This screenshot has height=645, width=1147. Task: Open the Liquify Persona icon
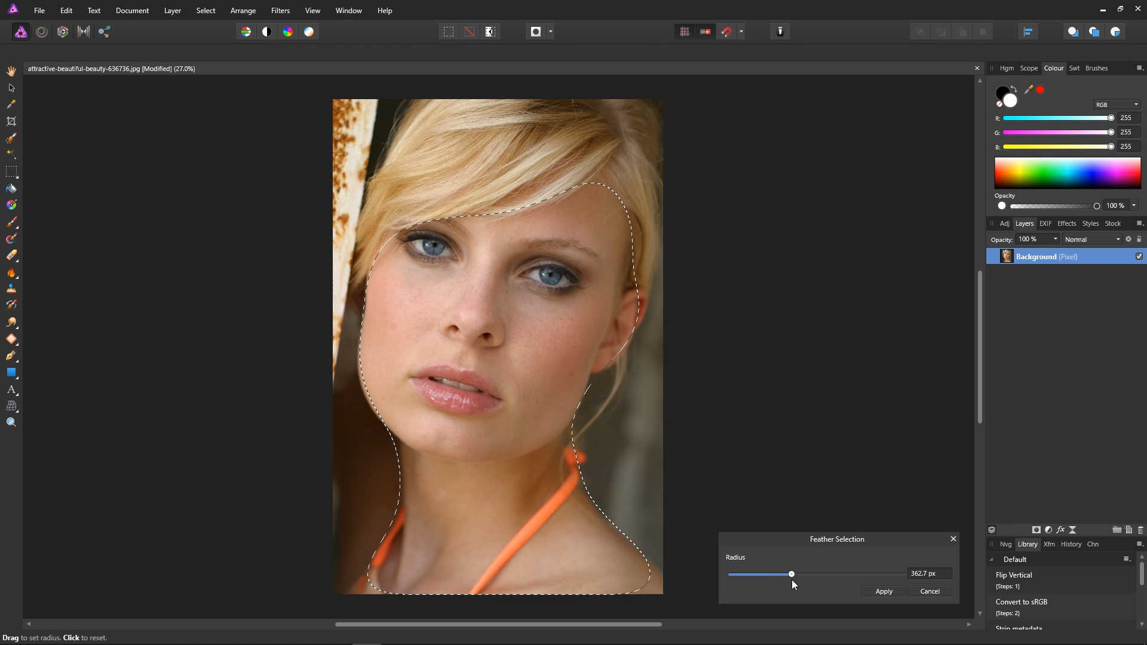42,32
